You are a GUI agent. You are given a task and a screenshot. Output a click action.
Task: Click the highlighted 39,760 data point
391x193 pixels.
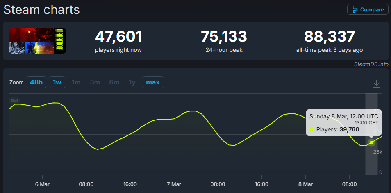(x=372, y=142)
